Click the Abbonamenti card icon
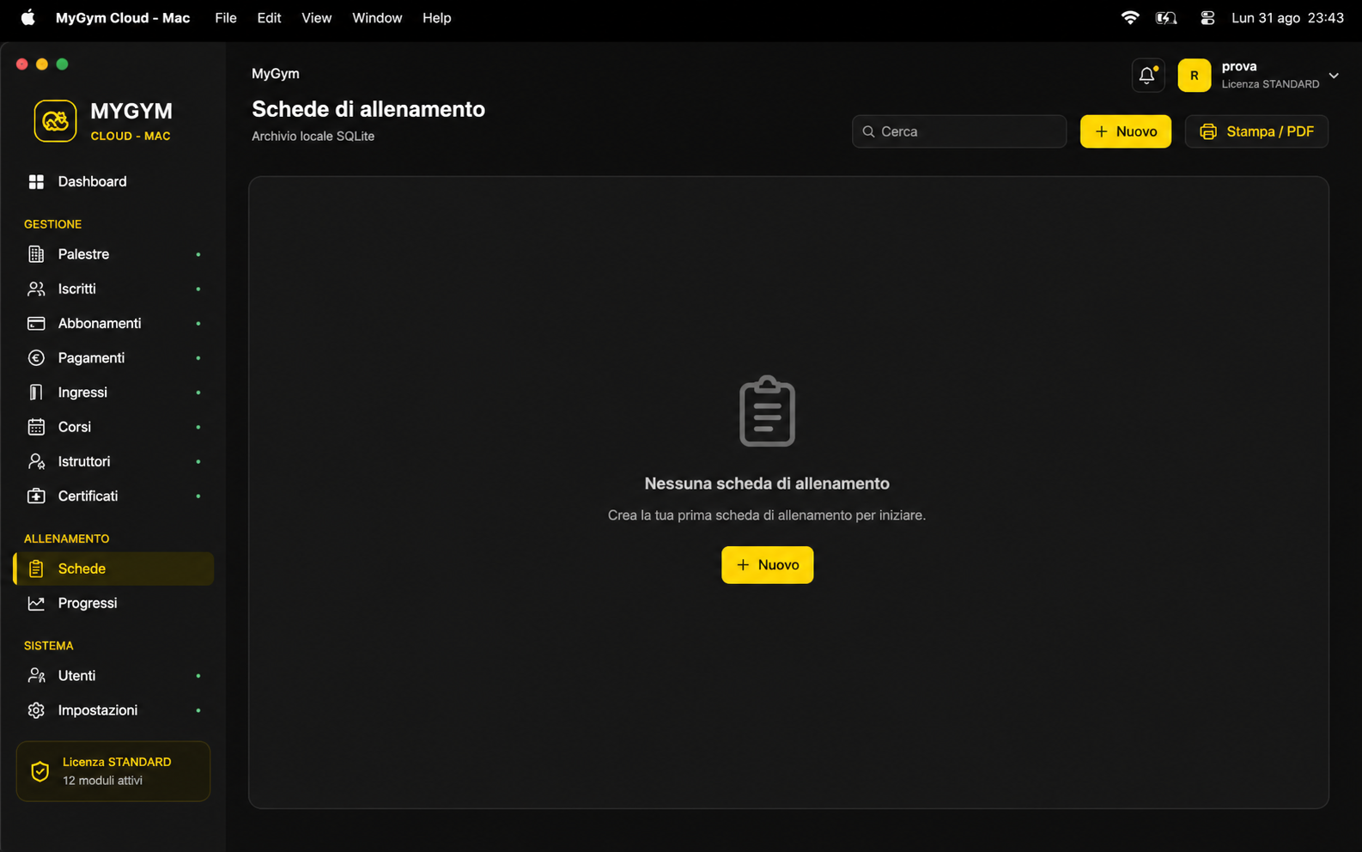 36,324
